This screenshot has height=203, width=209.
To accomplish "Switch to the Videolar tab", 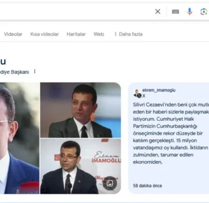I will click(x=13, y=34).
